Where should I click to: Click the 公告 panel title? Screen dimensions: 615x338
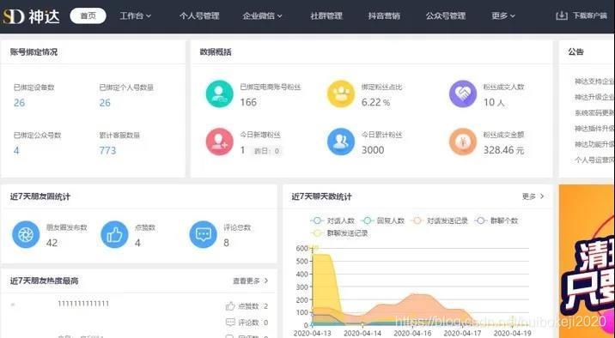[575, 51]
